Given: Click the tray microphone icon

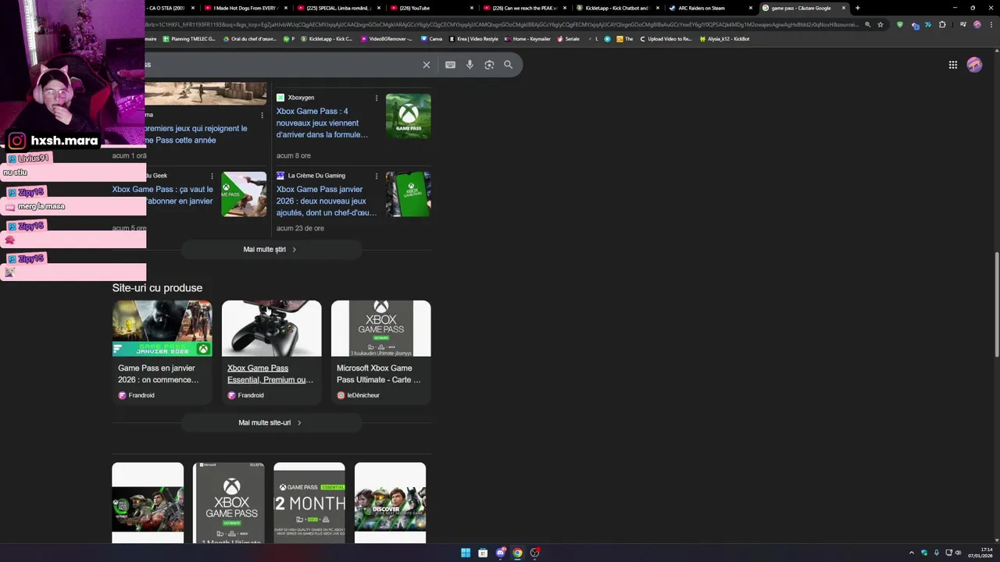Looking at the screenshot, I should [936, 553].
